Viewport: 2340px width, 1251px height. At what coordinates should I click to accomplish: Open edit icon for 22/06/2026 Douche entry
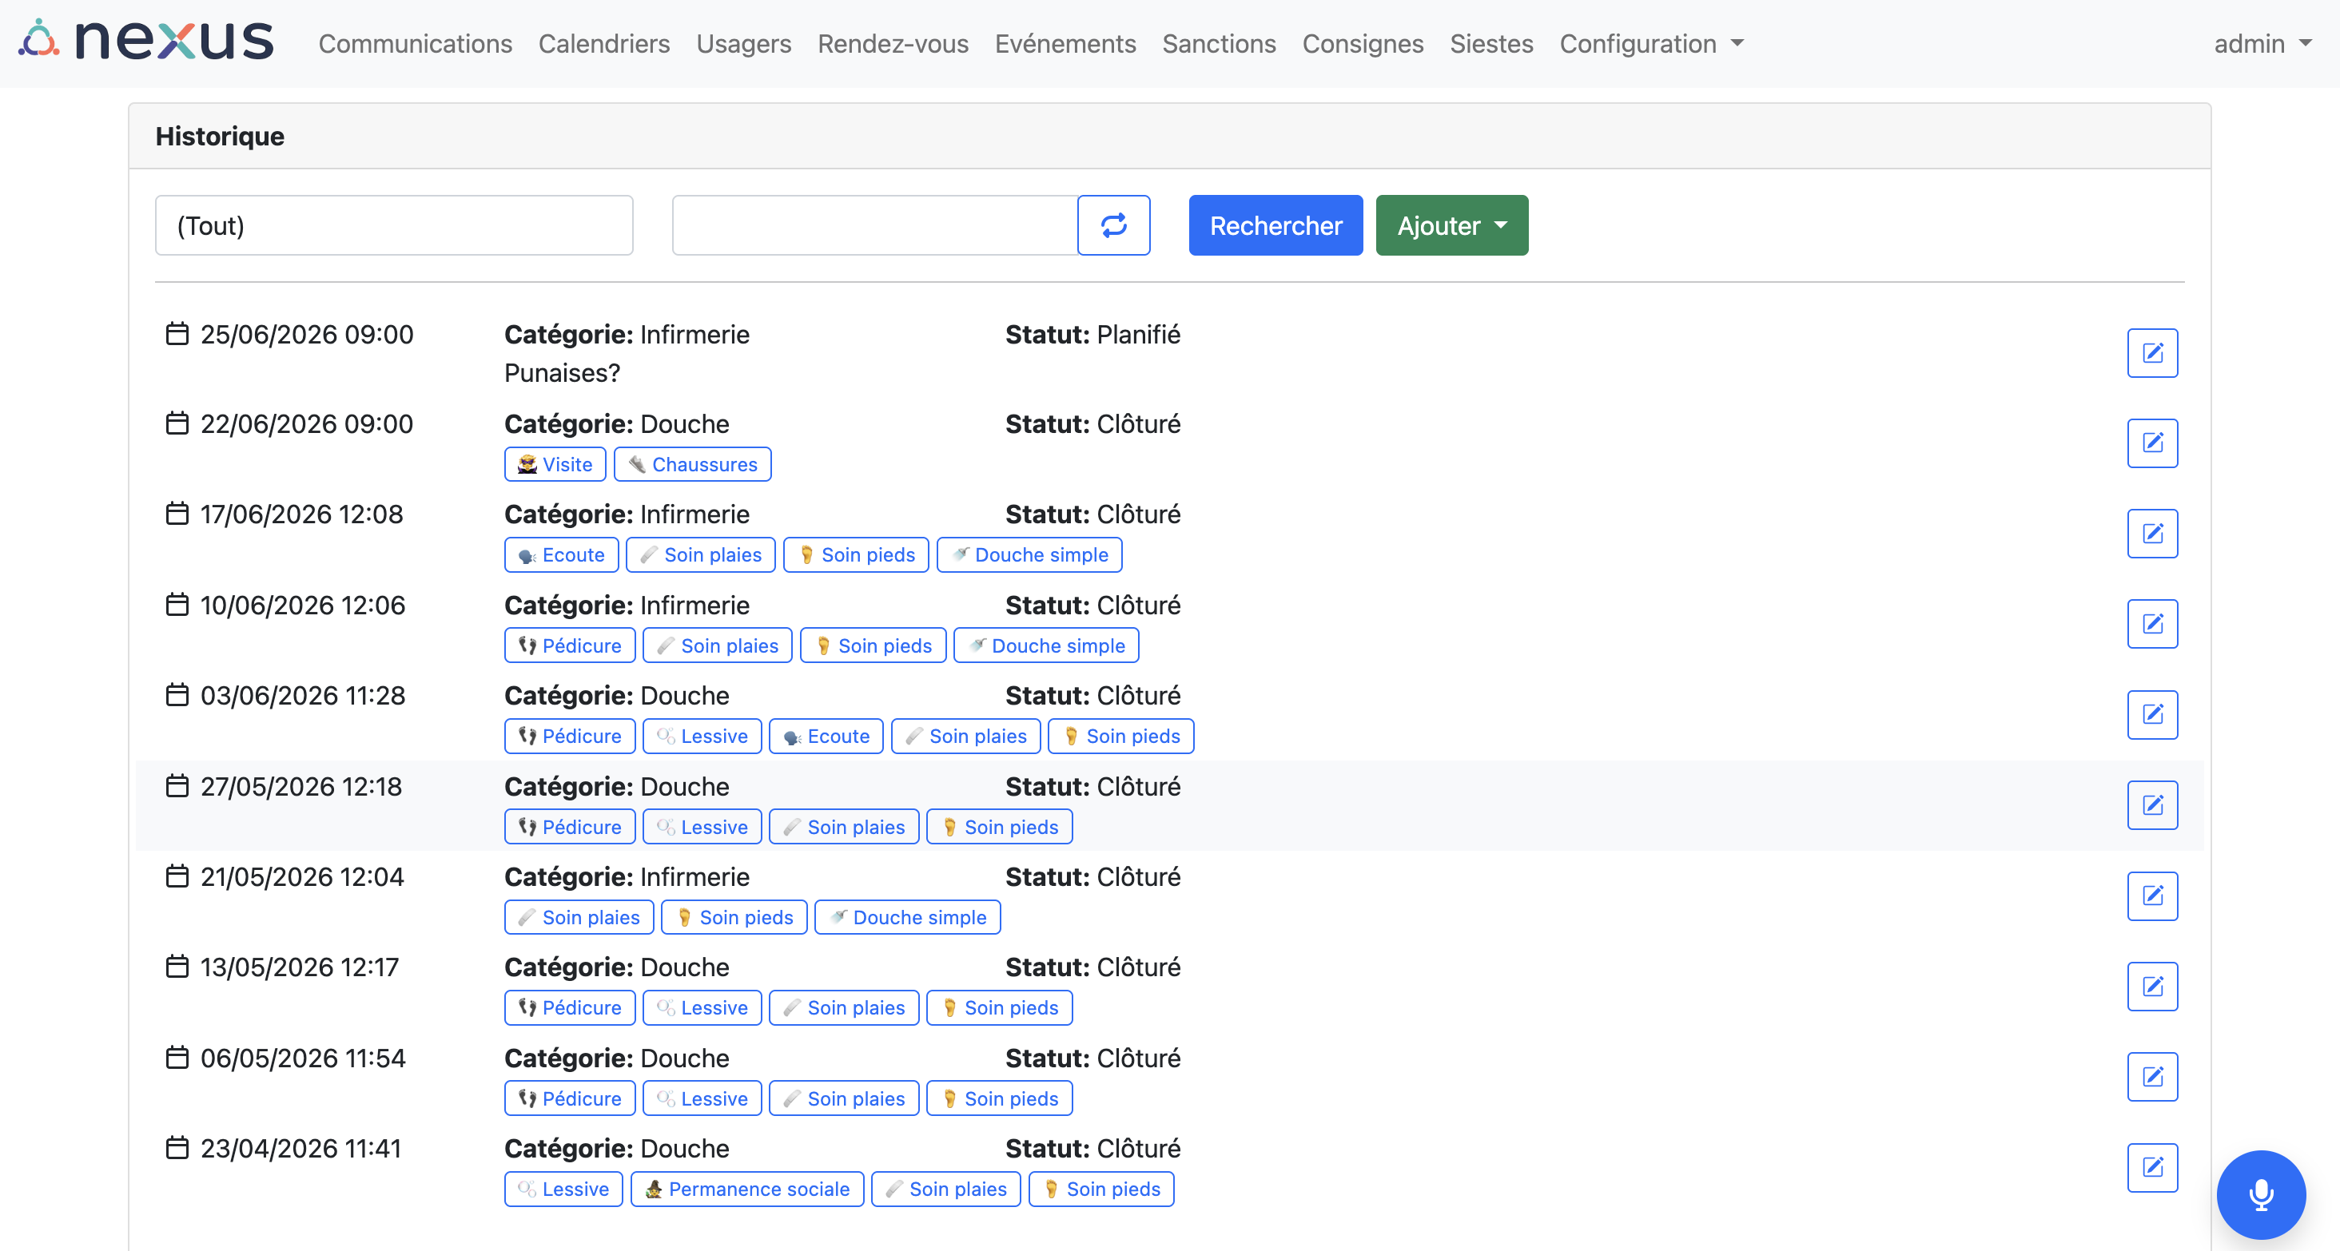2152,443
